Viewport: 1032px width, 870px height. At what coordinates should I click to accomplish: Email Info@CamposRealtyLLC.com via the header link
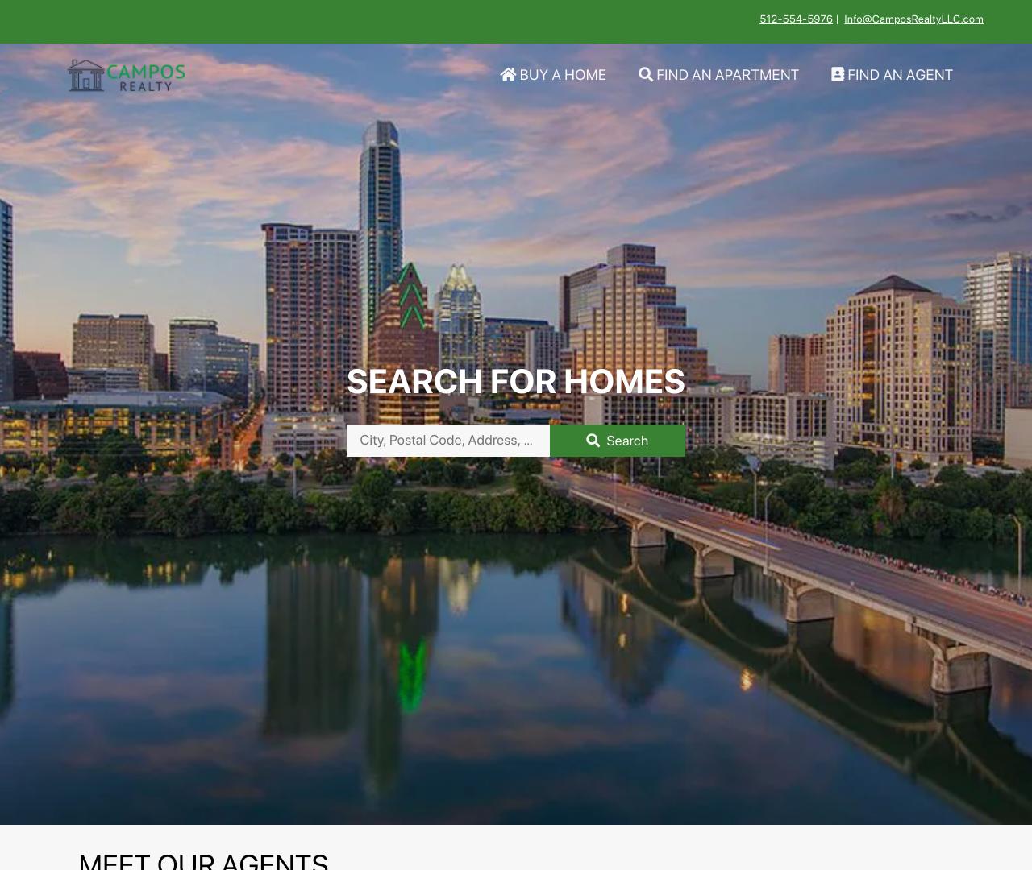pos(913,19)
